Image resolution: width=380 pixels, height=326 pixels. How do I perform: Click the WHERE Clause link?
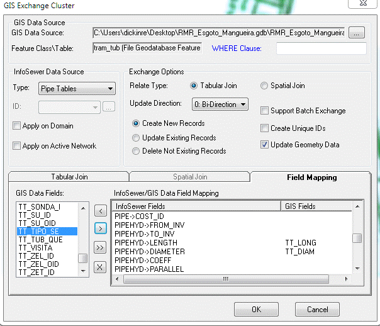237,48
